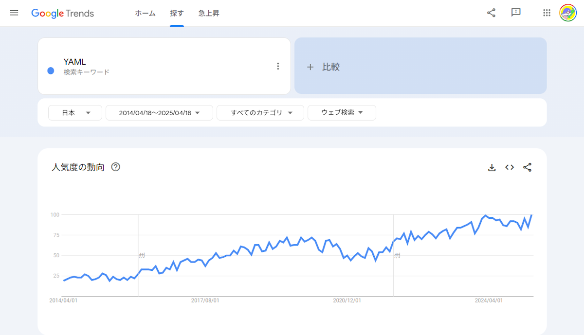The width and height of the screenshot is (584, 335).
Task: Open the send feedback icon
Action: click(516, 13)
